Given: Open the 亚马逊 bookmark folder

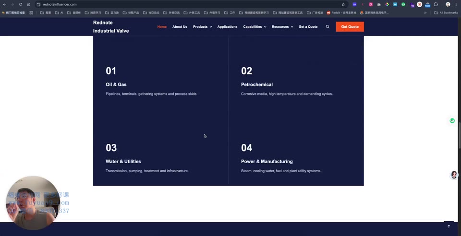Looking at the screenshot, I should 112,12.
